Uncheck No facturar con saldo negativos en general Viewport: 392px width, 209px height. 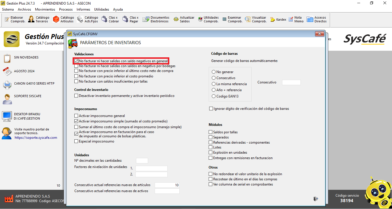(76, 61)
